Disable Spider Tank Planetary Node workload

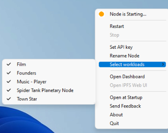(x=49, y=90)
